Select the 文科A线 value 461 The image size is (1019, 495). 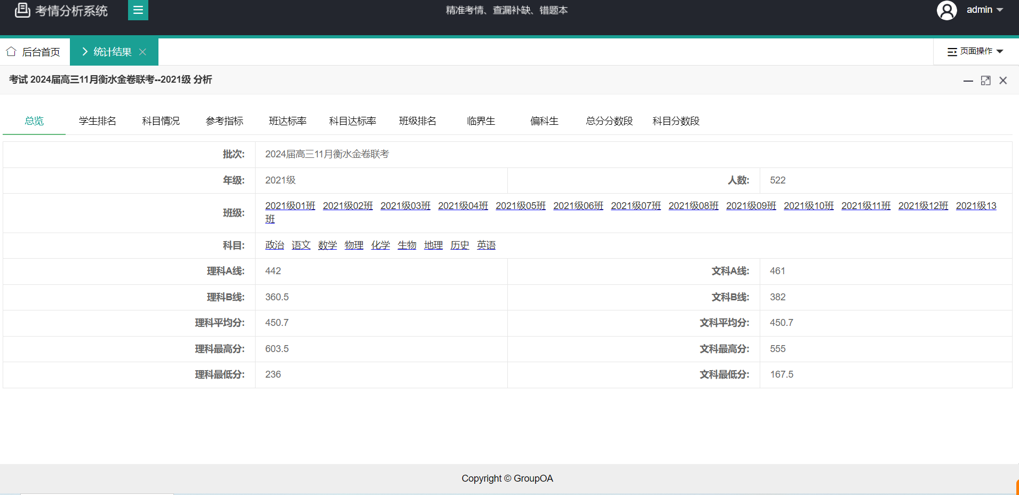point(778,271)
